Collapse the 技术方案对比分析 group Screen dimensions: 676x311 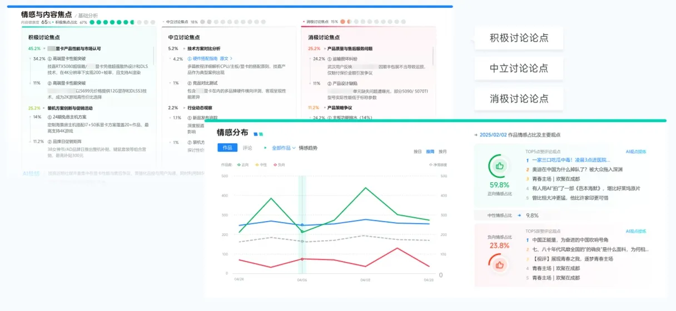[x=184, y=49]
